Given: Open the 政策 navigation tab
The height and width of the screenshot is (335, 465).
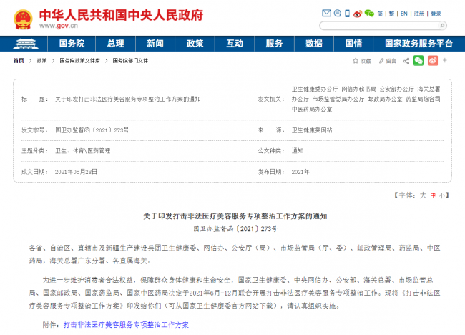Looking at the screenshot, I should (195, 43).
